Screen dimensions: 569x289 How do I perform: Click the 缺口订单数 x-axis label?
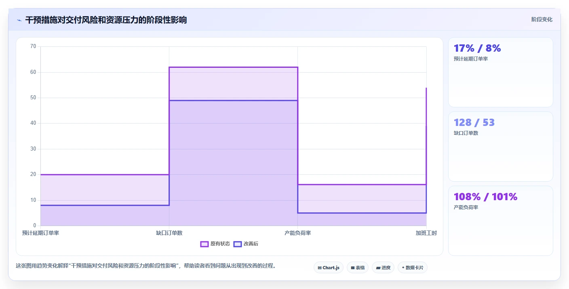point(169,233)
